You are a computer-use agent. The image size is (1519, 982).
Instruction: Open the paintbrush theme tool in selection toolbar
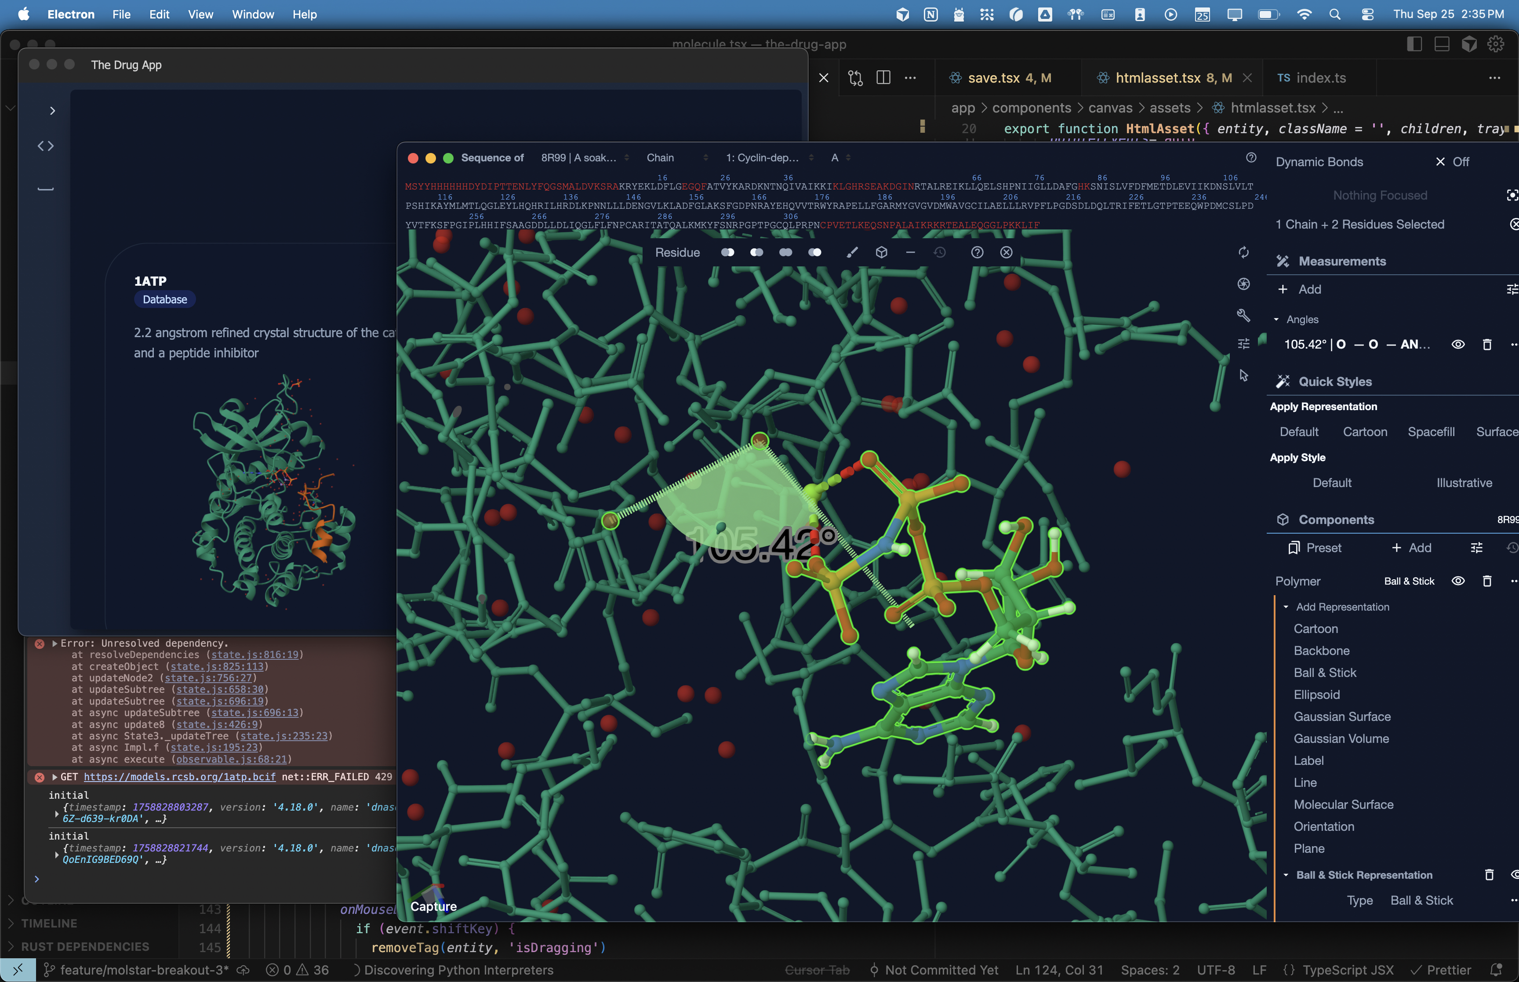tap(852, 252)
